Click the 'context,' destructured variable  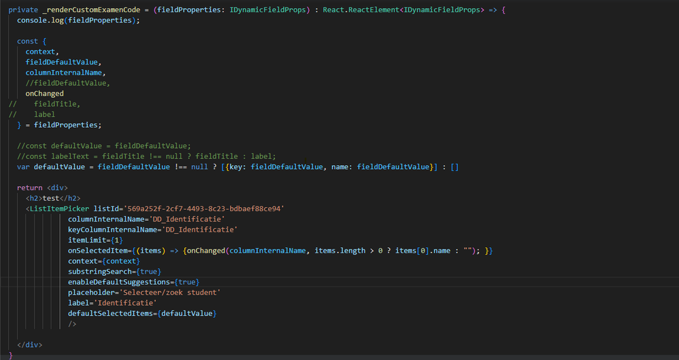point(42,52)
